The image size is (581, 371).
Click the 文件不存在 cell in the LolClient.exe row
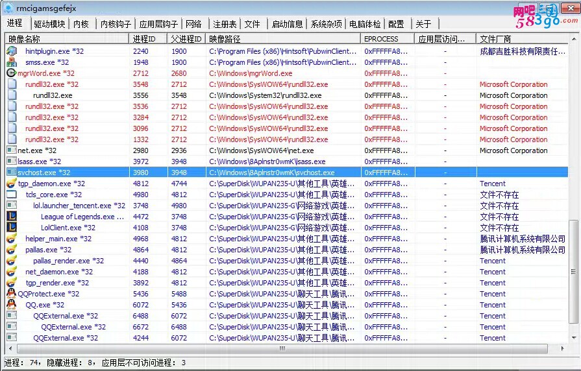pyautogui.click(x=499, y=228)
